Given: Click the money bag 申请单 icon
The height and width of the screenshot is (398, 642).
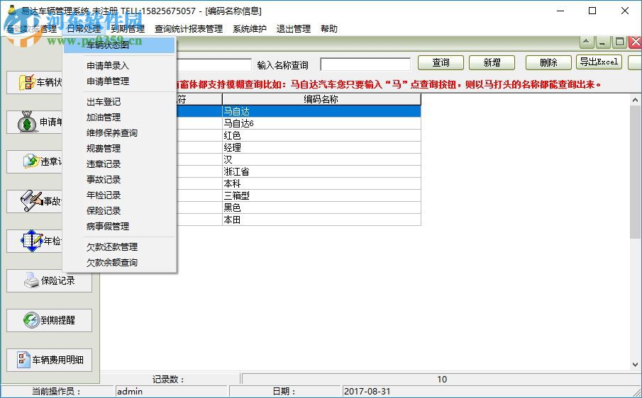Looking at the screenshot, I should (x=28, y=122).
